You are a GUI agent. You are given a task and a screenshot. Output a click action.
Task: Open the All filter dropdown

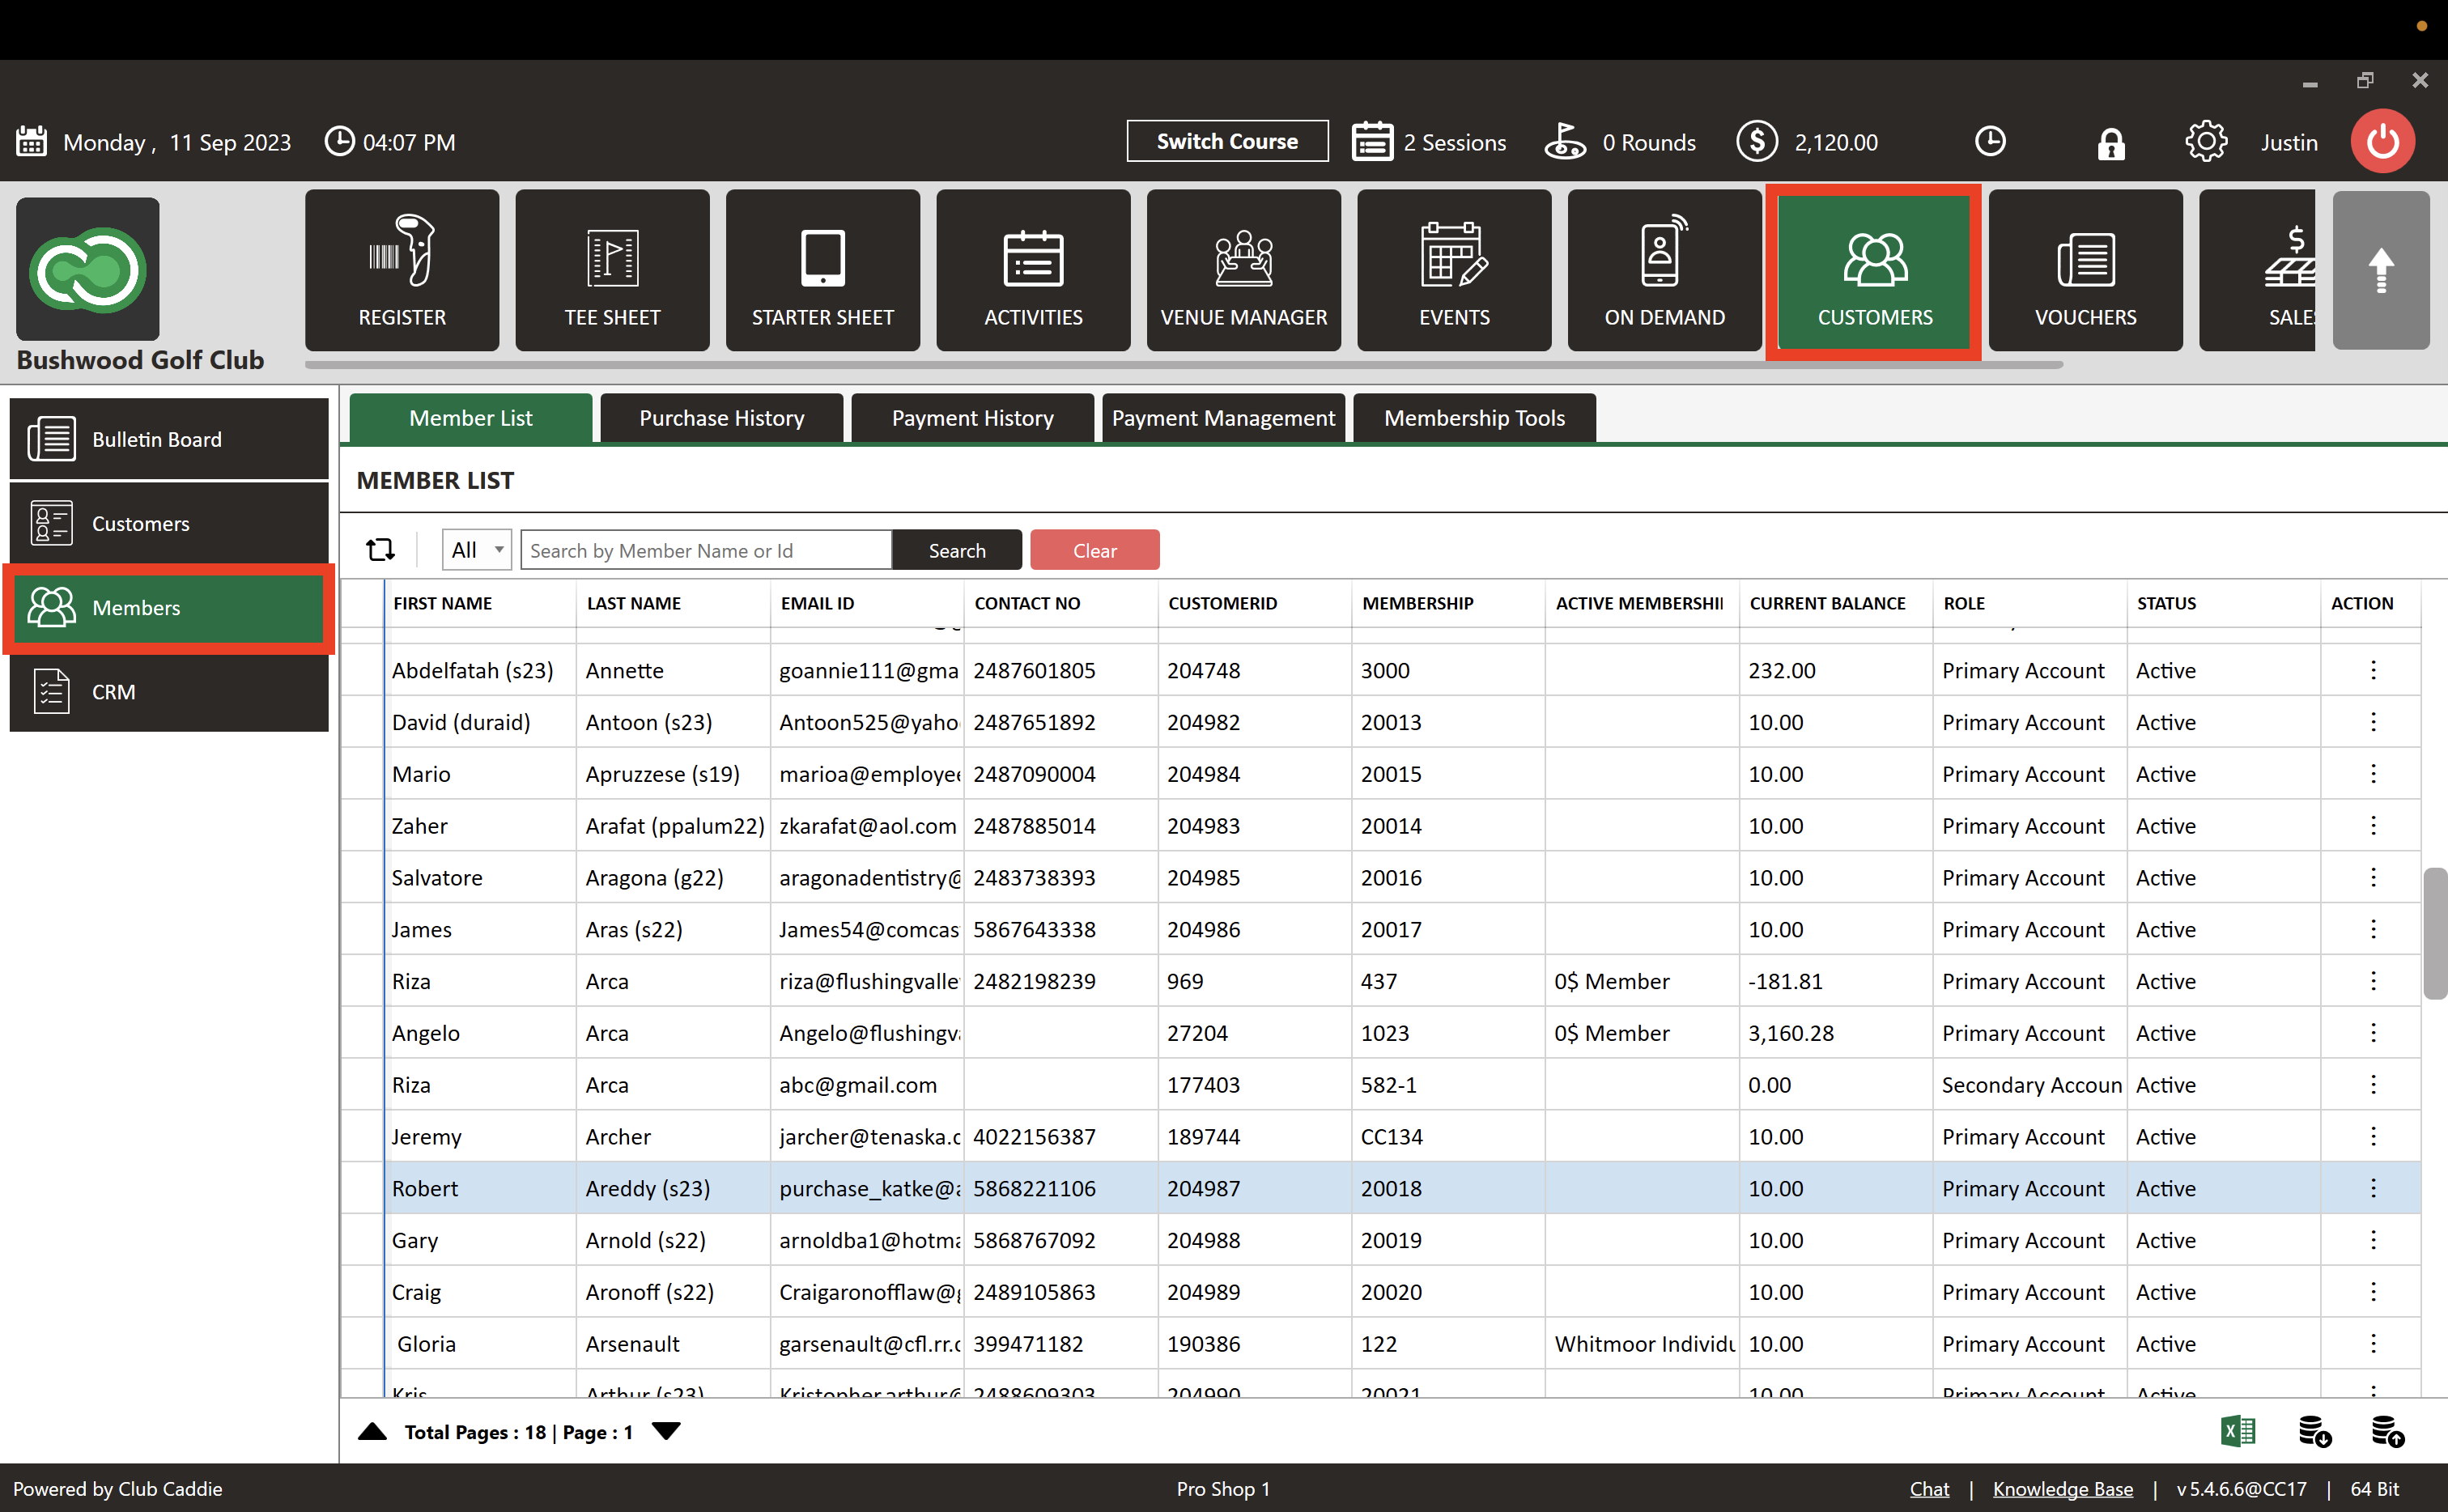tap(477, 550)
